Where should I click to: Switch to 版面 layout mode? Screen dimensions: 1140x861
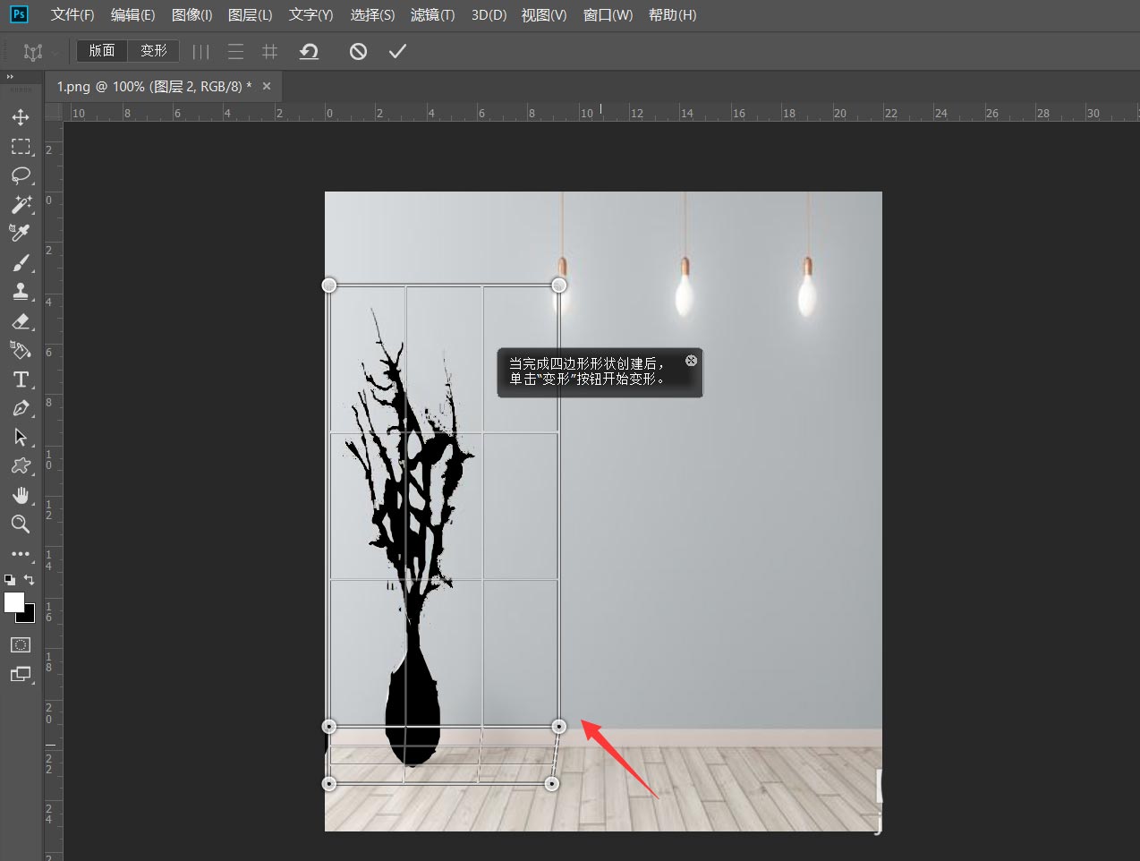pos(102,51)
